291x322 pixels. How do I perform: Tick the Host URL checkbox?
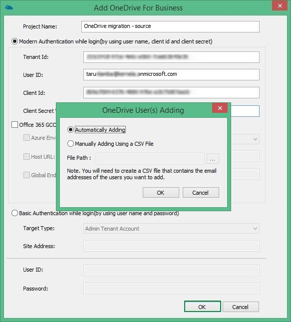[x=26, y=157]
